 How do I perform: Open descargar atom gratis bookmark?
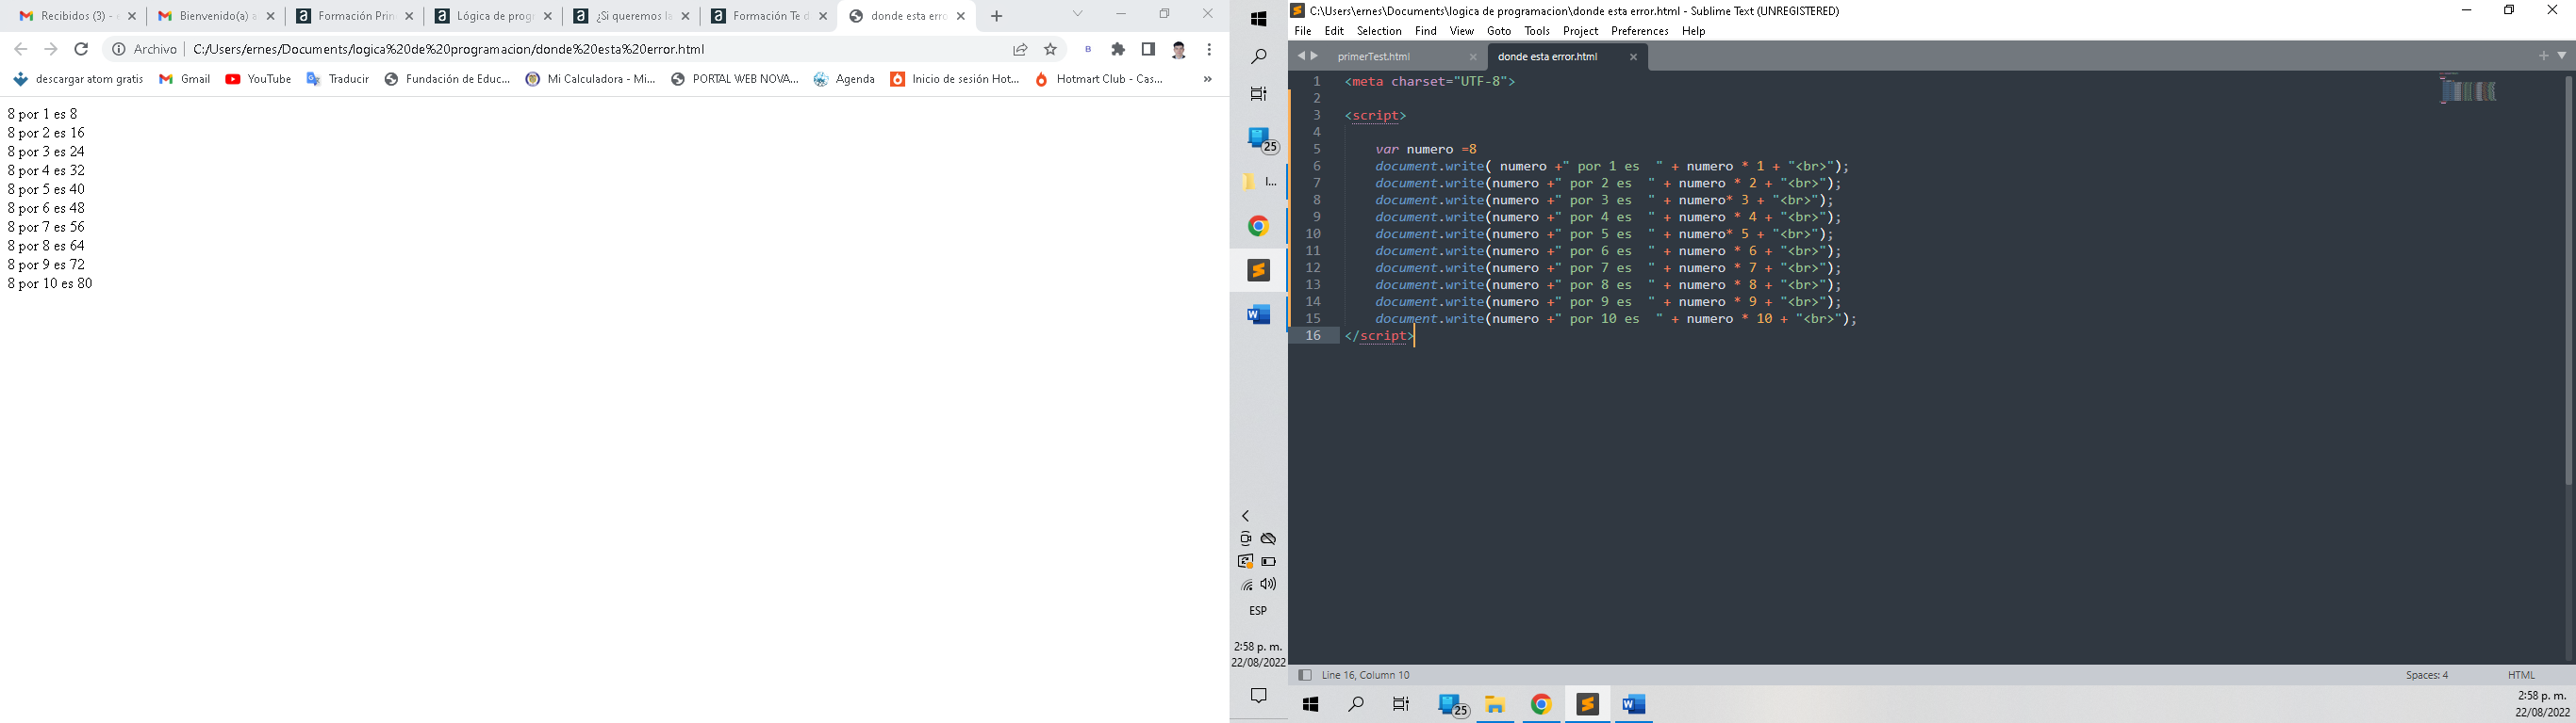click(x=78, y=79)
